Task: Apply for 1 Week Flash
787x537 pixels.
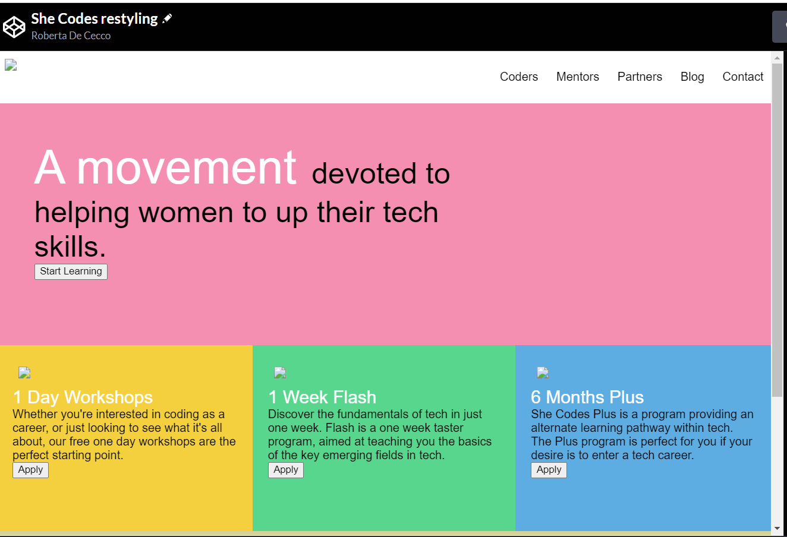Action: (286, 470)
